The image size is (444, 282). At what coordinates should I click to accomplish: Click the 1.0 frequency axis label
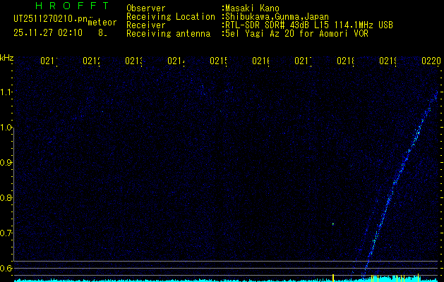(6, 128)
